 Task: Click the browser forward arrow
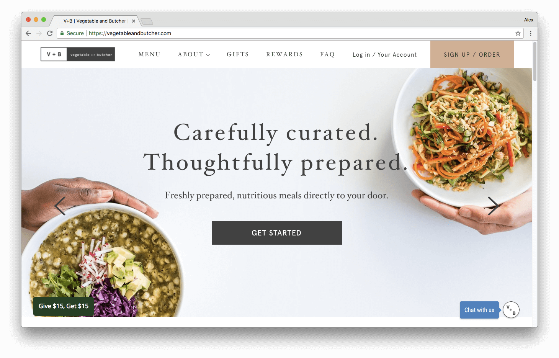39,33
